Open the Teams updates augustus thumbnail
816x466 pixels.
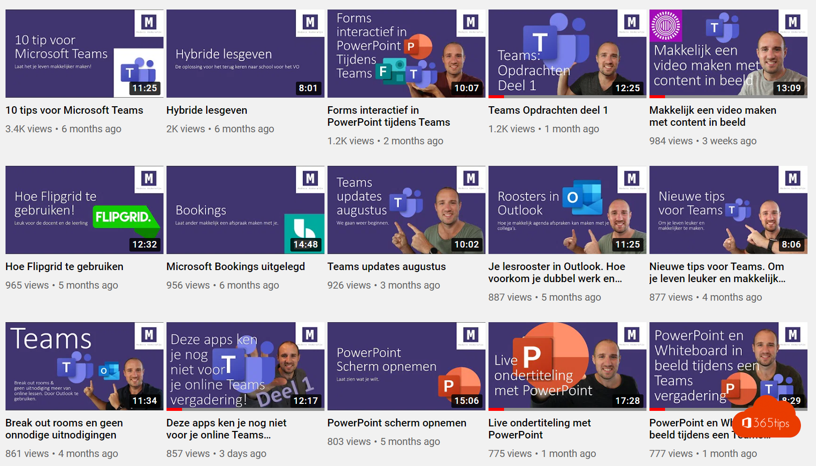(406, 210)
